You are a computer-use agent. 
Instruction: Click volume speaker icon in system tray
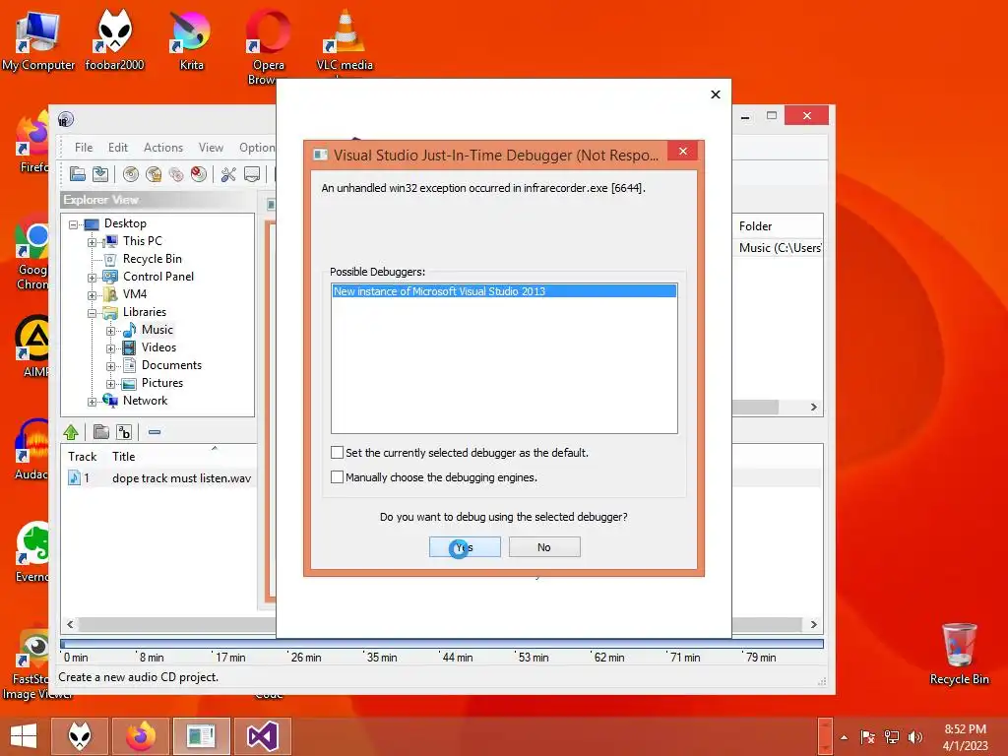tap(914, 736)
